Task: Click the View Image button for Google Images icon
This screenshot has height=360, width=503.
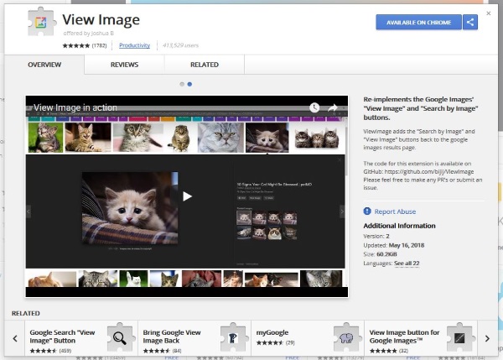Action: (459, 337)
